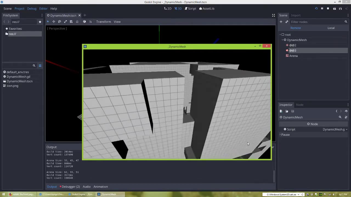Screen dimensions: 351x197
Task: Open the AssetLib workspace
Action: pos(207,8)
